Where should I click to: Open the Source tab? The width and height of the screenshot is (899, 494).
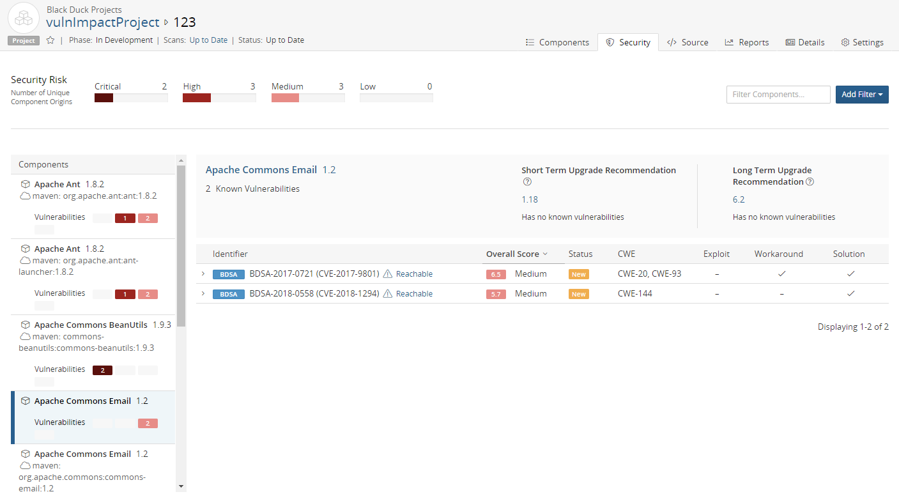point(688,42)
